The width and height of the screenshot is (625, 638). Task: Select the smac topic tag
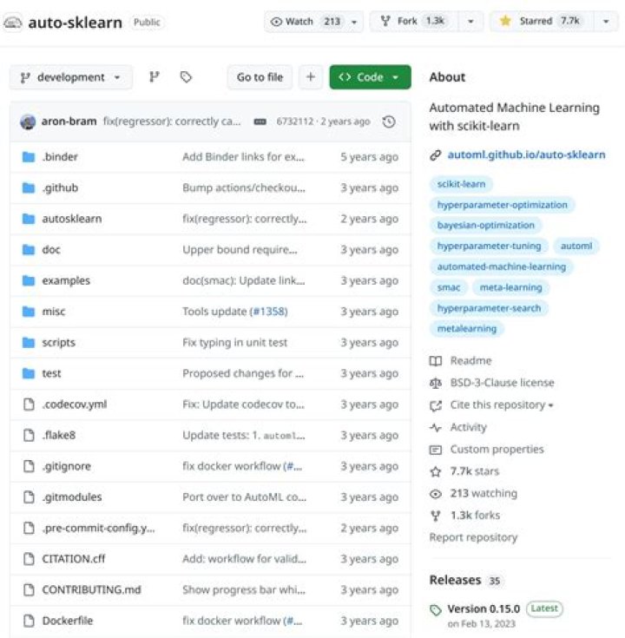(449, 287)
